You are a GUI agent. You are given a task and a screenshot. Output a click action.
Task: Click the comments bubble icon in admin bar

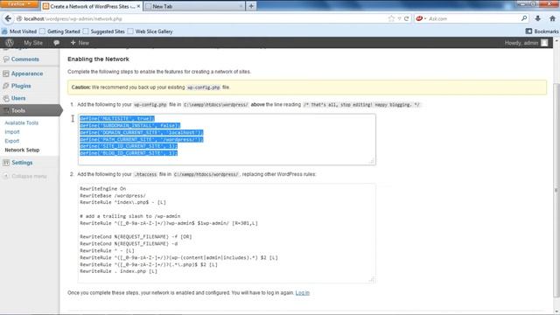pyautogui.click(x=56, y=43)
